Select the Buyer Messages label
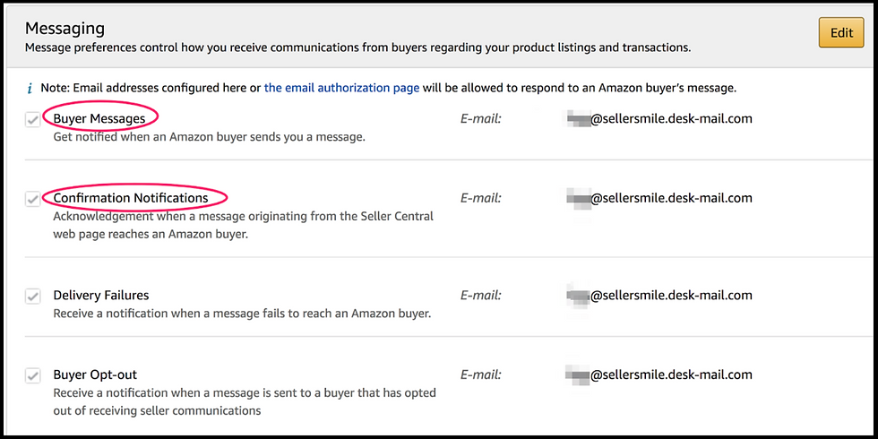The image size is (878, 439). coord(99,118)
